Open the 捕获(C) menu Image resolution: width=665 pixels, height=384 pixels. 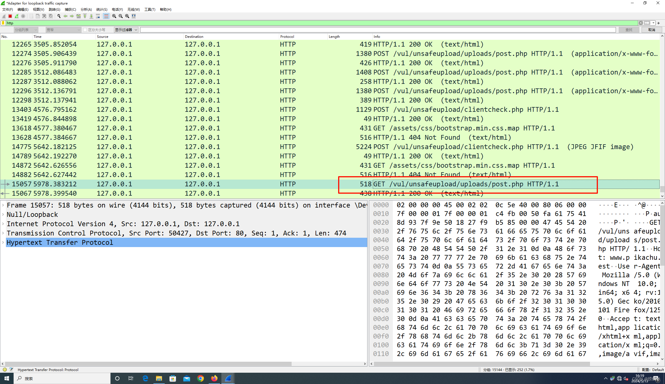click(70, 9)
